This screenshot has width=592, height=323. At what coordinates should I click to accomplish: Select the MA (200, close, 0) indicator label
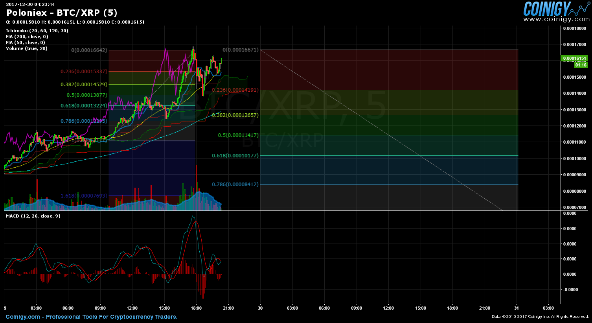click(27, 37)
